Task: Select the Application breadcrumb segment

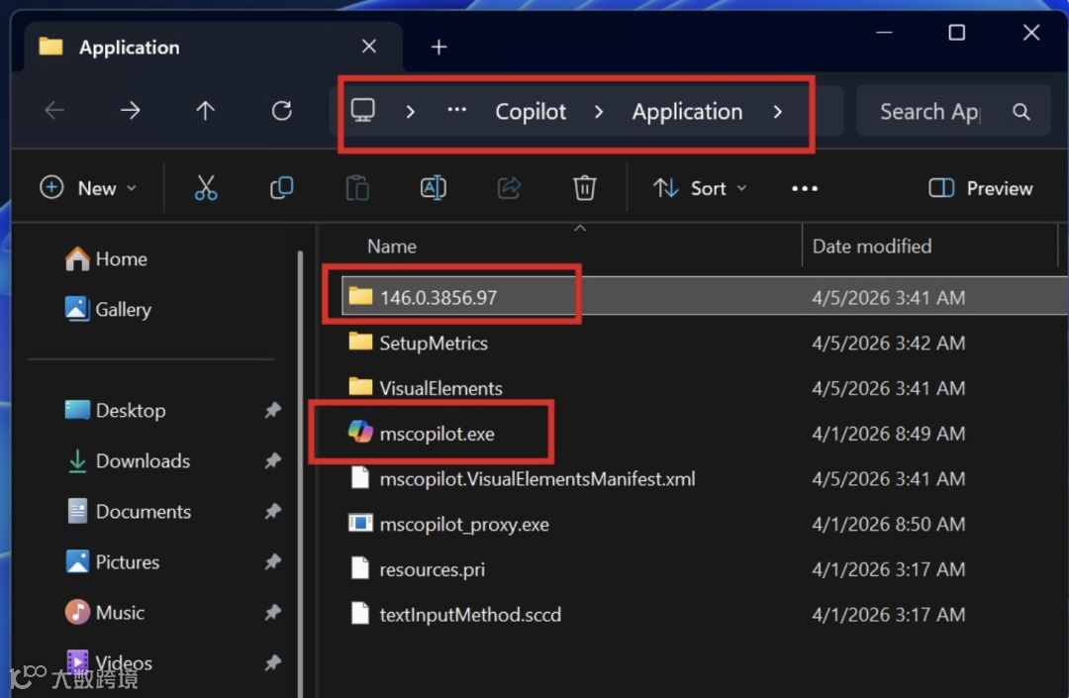Action: point(687,111)
